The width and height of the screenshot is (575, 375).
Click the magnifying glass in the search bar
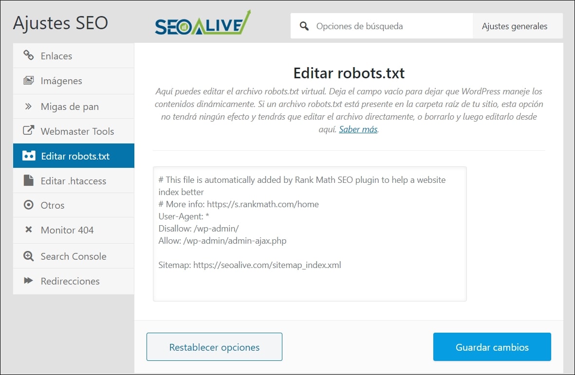(304, 26)
